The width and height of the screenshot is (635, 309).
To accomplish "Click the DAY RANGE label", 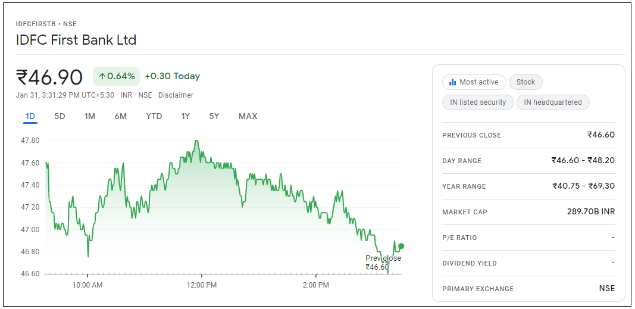I will [462, 161].
